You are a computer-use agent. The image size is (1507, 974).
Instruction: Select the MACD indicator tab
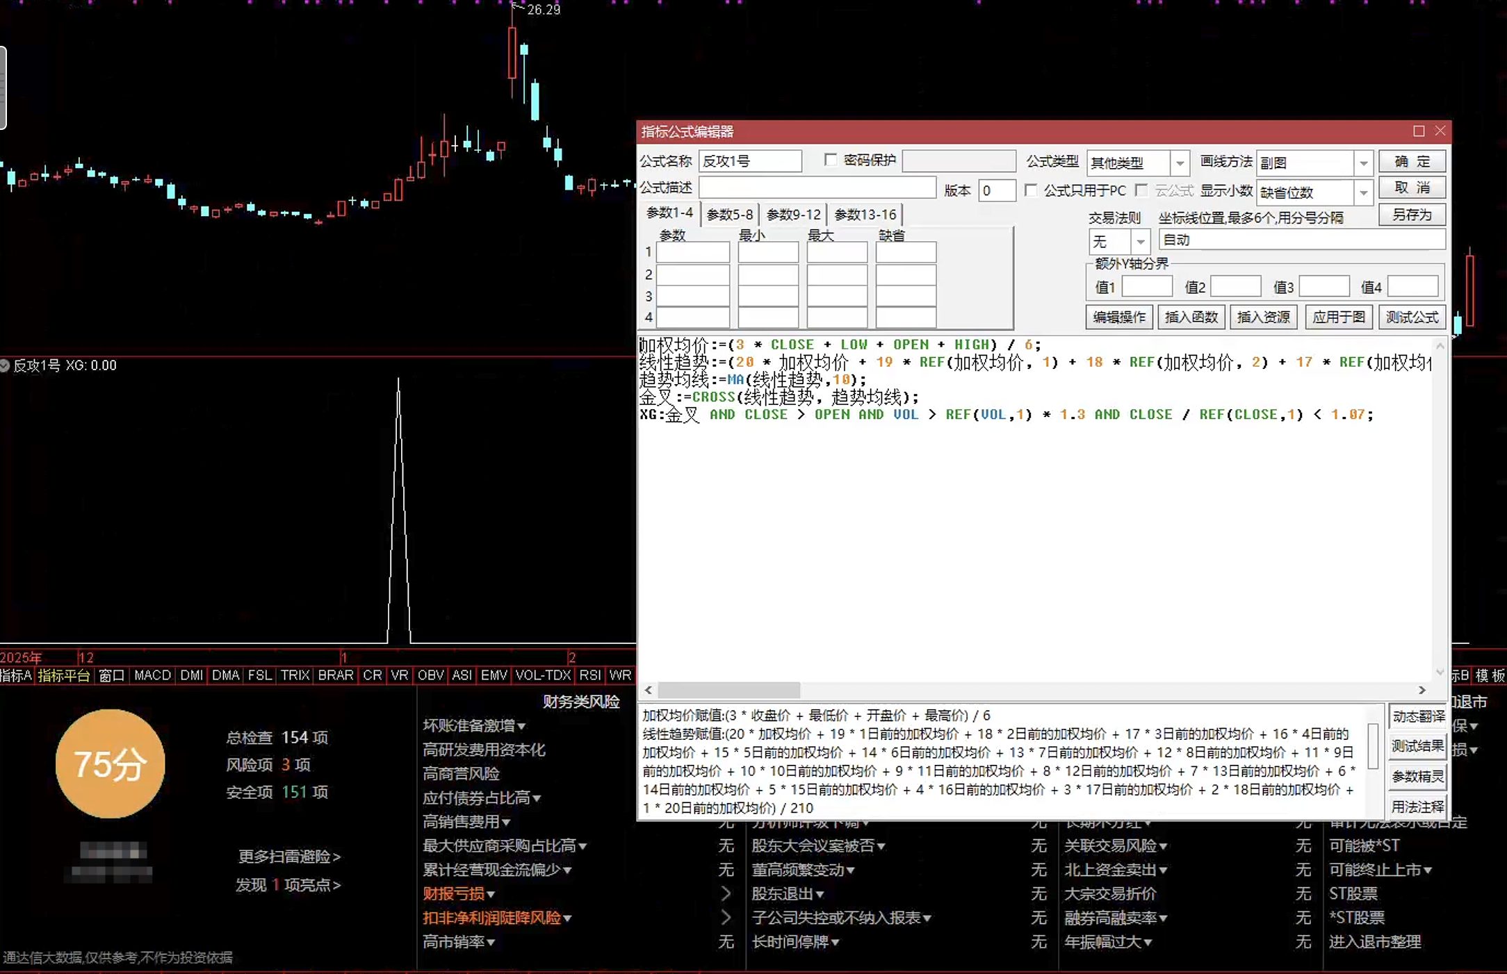152,675
